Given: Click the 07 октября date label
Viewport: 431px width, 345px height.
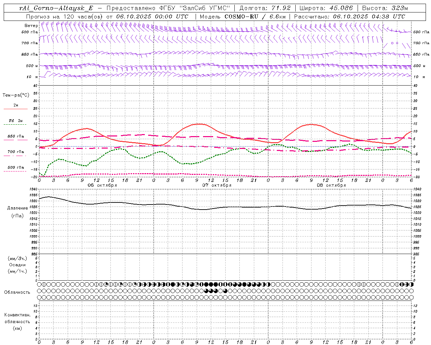Looking at the screenshot, I should (x=217, y=185).
